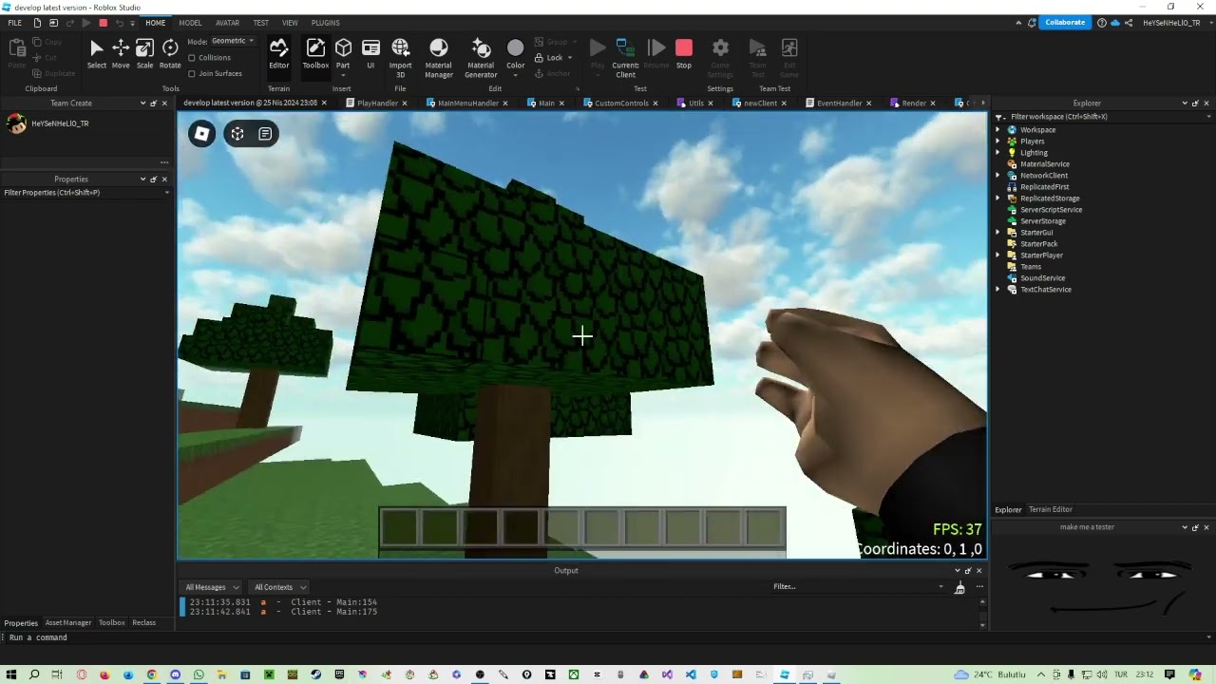
Task: Switch to the MODEL ribbon tab
Action: (x=190, y=23)
